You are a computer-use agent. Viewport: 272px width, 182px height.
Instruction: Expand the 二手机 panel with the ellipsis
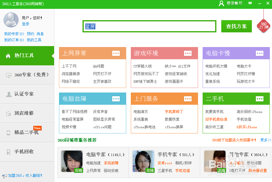(x=259, y=99)
